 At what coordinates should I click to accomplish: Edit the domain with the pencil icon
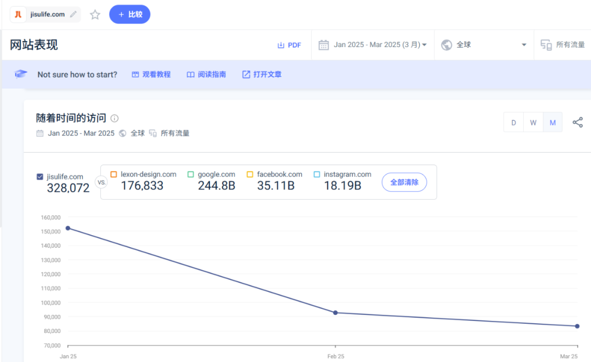click(73, 14)
